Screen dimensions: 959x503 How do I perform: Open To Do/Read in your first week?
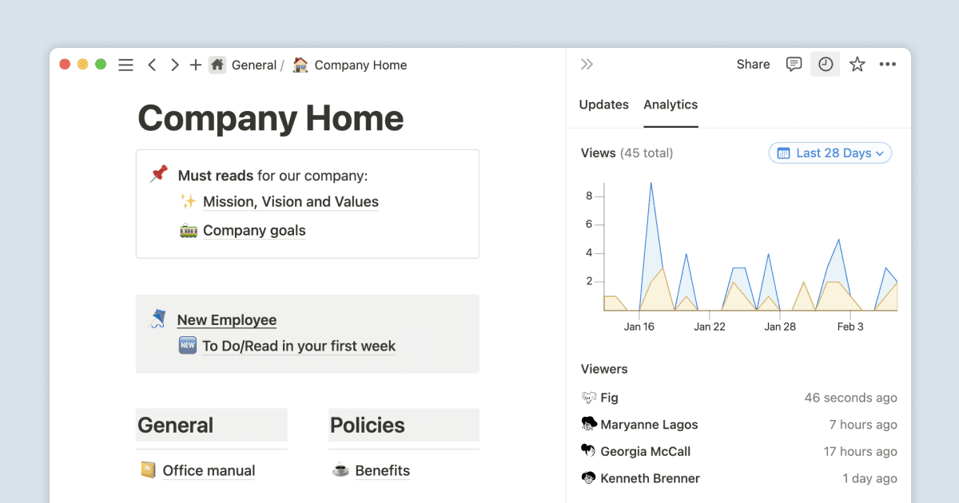(x=298, y=346)
